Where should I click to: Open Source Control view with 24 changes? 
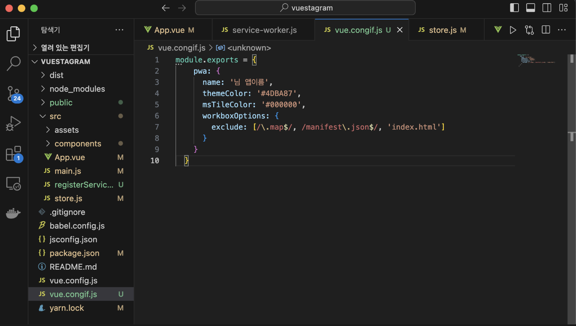click(x=14, y=94)
